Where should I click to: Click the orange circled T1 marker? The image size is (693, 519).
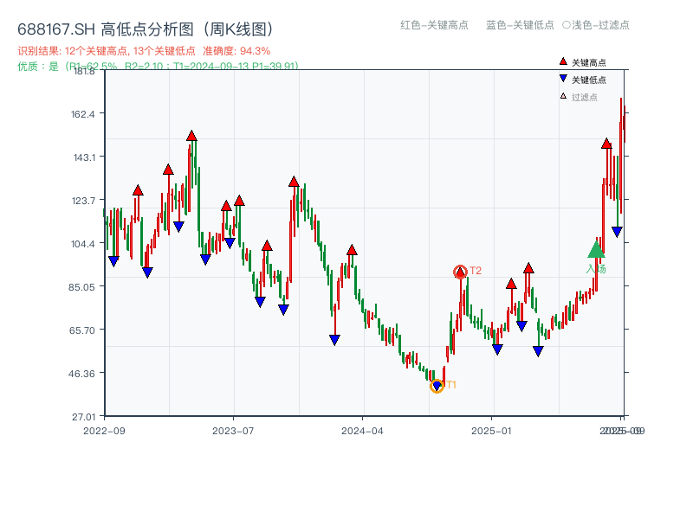(437, 385)
